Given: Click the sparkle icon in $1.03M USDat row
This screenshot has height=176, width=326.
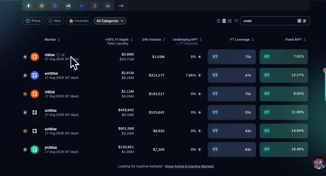Looking at the screenshot, I should click(200, 57).
